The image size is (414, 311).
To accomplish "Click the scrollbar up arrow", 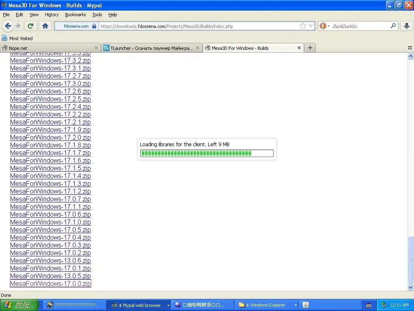I will pyautogui.click(x=410, y=56).
